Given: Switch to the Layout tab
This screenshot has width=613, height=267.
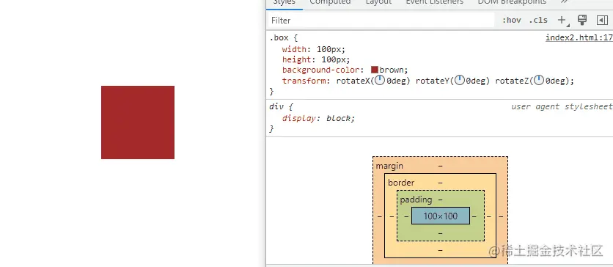Looking at the screenshot, I should click(x=378, y=2).
